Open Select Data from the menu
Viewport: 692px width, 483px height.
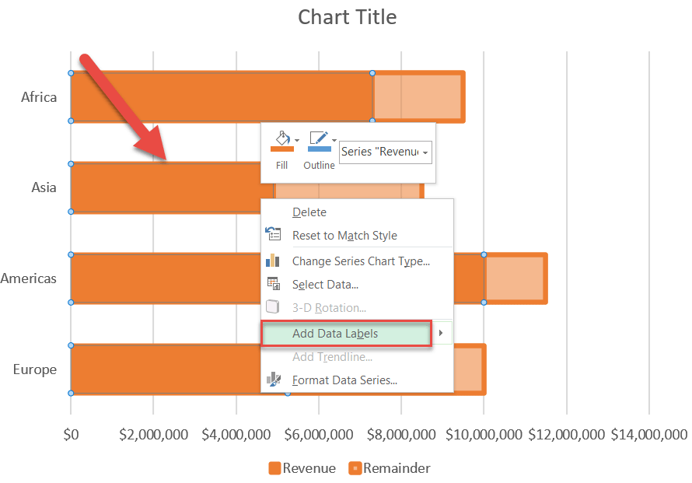click(x=325, y=285)
